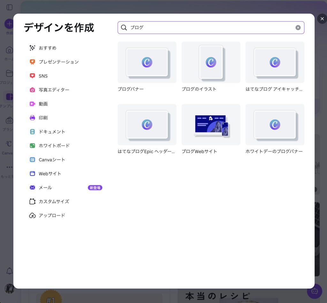This screenshot has width=327, height=303.
Task: Open the ドキュメント category
Action: 52,132
